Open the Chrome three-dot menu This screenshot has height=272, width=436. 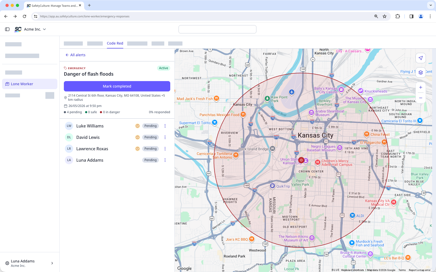430,16
